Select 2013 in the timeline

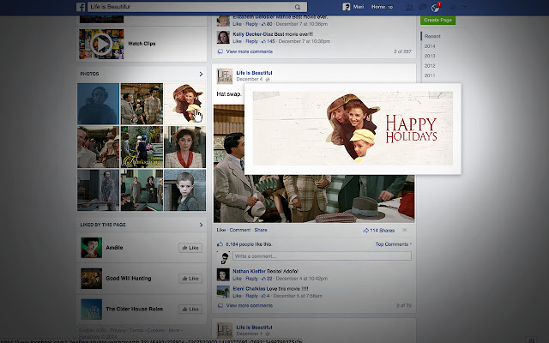click(429, 56)
